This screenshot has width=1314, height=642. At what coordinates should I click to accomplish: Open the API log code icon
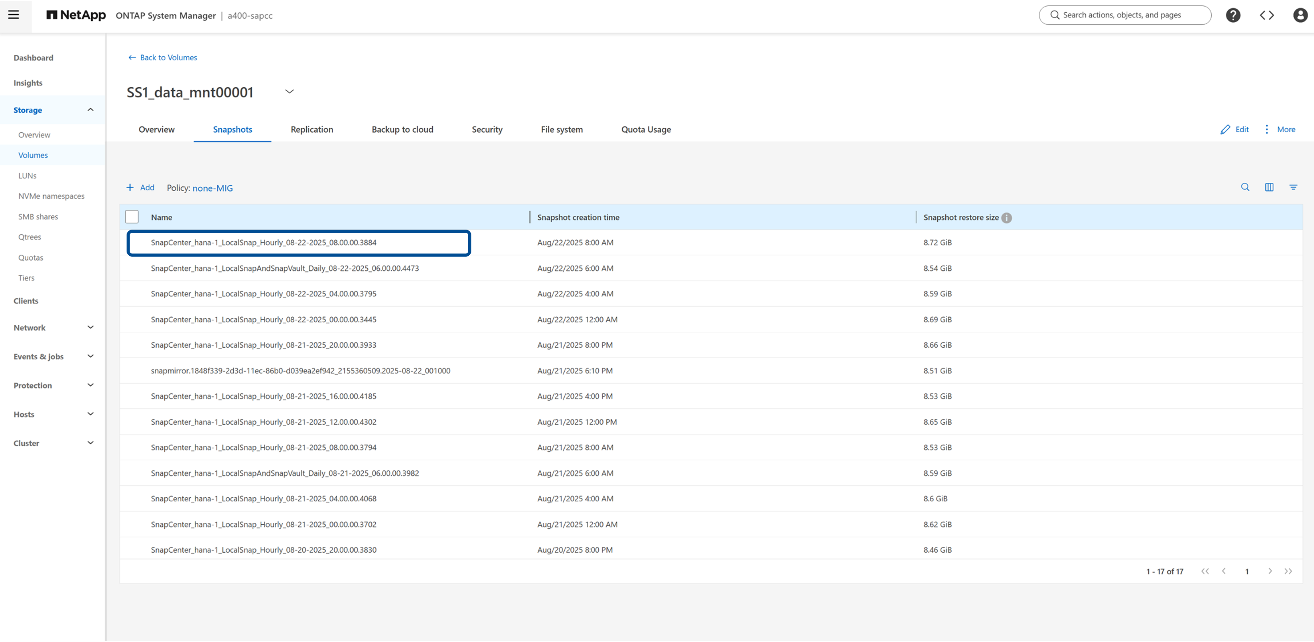[1267, 15]
